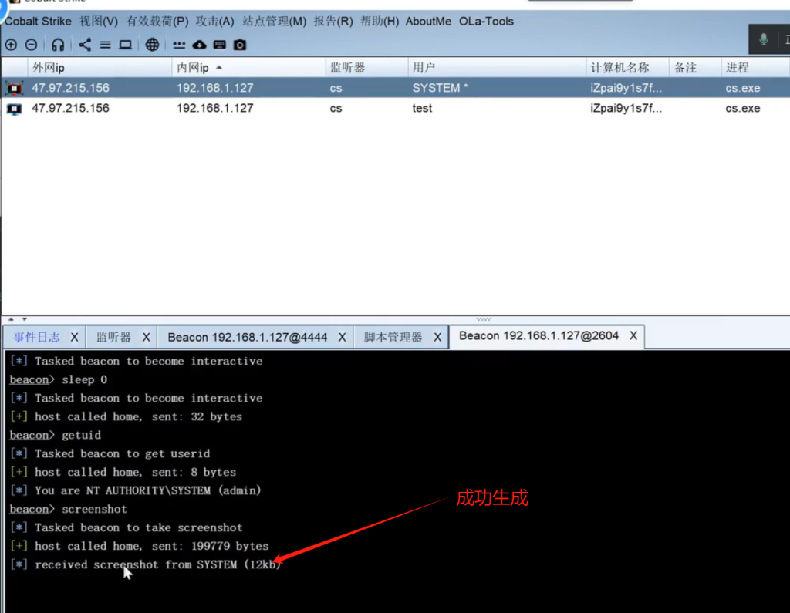Click the 'beacon> getuid' console line
790x613 pixels.
point(56,435)
